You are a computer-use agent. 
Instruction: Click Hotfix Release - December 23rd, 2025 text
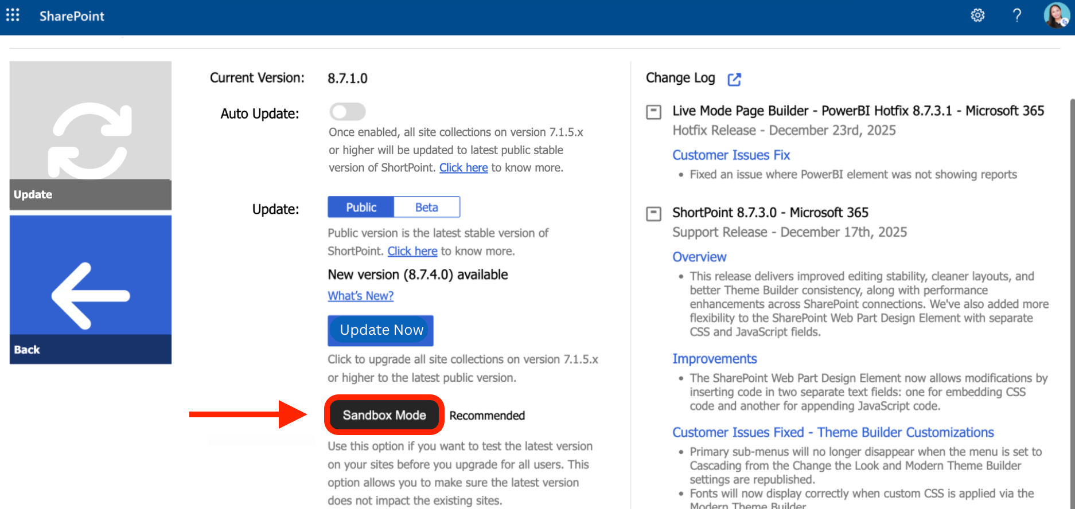[x=784, y=131]
